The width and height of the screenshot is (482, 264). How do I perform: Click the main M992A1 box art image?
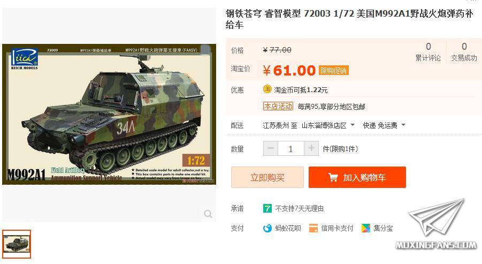[x=109, y=115]
